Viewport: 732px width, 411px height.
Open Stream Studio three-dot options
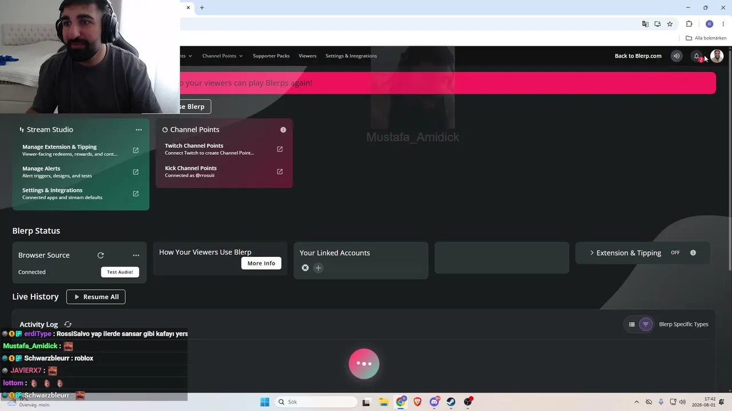[138, 130]
